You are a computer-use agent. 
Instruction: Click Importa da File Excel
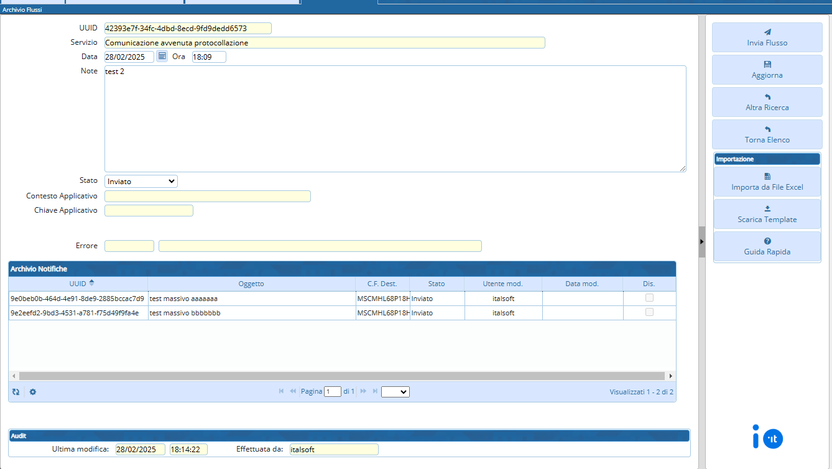[x=767, y=182]
